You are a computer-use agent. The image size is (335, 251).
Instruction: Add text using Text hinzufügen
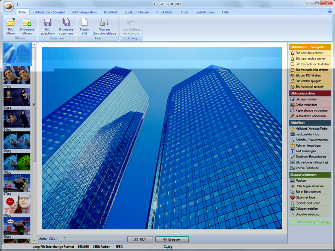coord(305,151)
